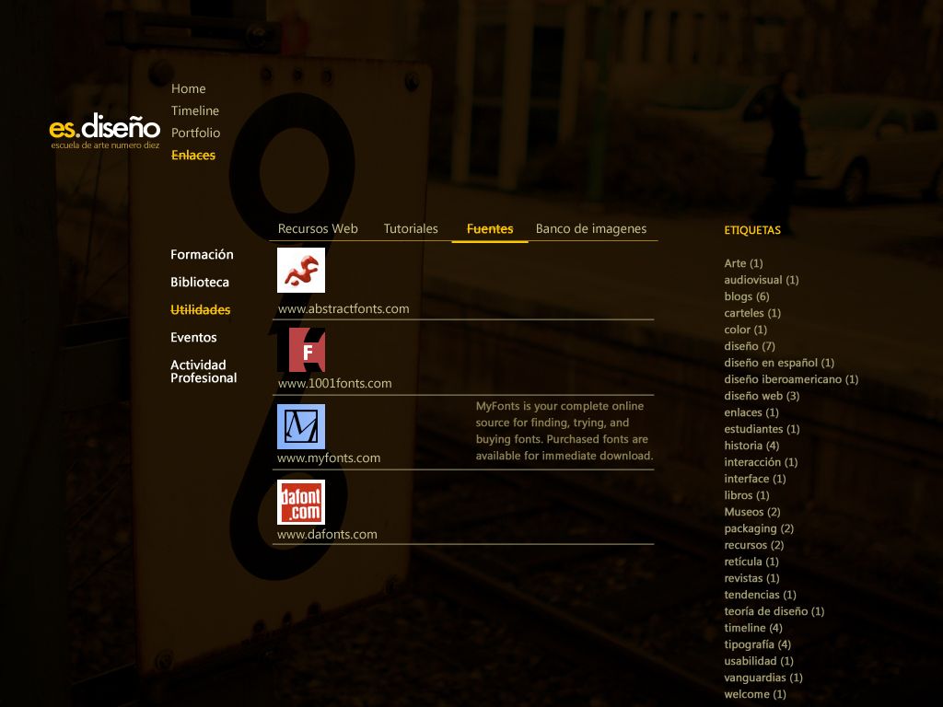Open tag interface (1)
This screenshot has height=707, width=943.
click(x=755, y=479)
